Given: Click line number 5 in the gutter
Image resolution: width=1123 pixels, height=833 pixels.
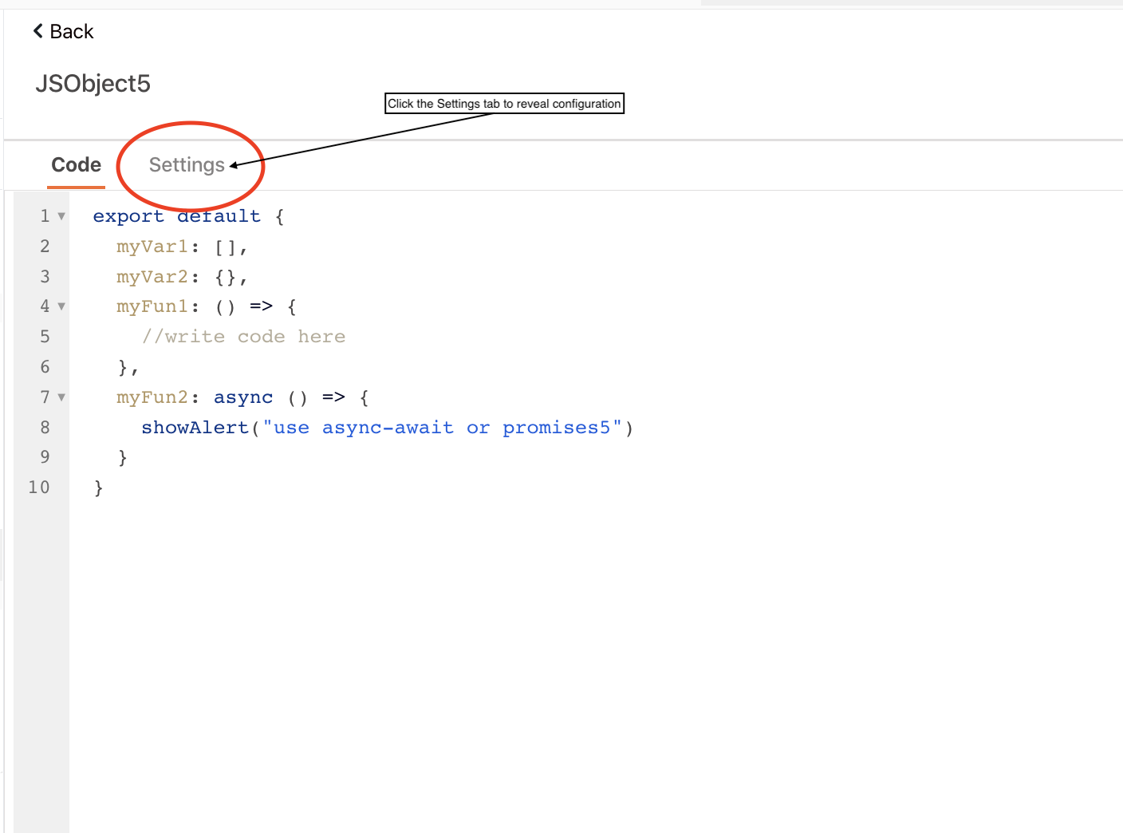Looking at the screenshot, I should click(x=45, y=336).
